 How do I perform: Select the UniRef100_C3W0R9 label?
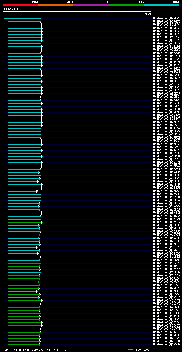pos(167,206)
